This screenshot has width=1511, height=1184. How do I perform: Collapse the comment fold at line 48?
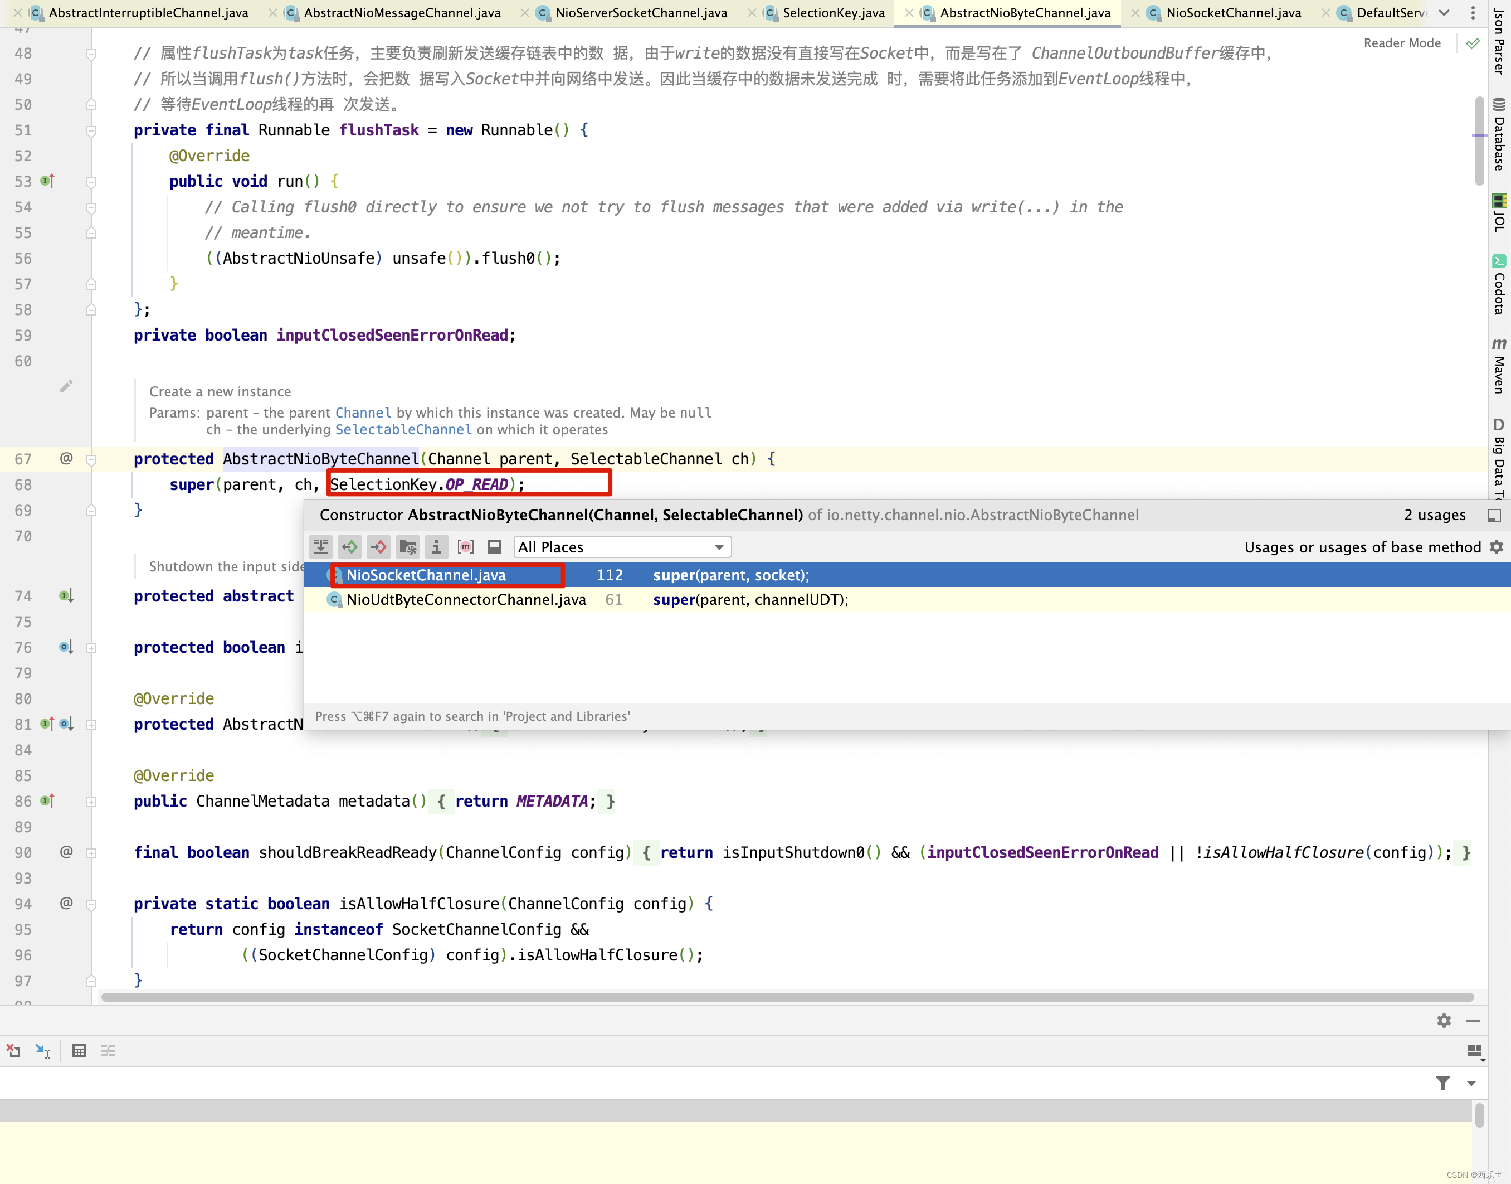(x=91, y=54)
